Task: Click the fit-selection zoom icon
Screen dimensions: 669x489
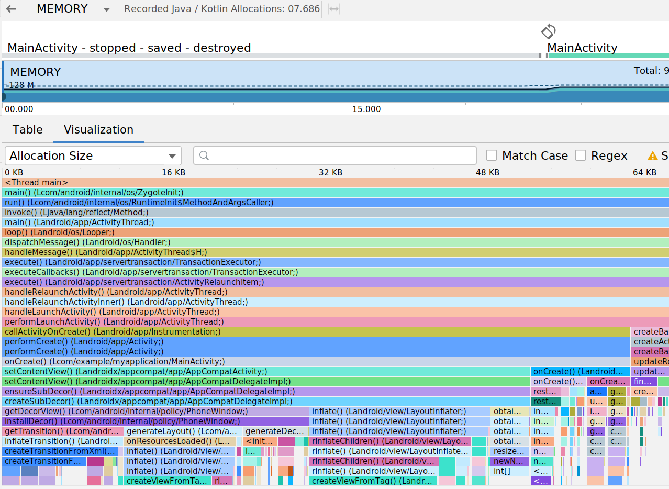Action: (x=333, y=9)
